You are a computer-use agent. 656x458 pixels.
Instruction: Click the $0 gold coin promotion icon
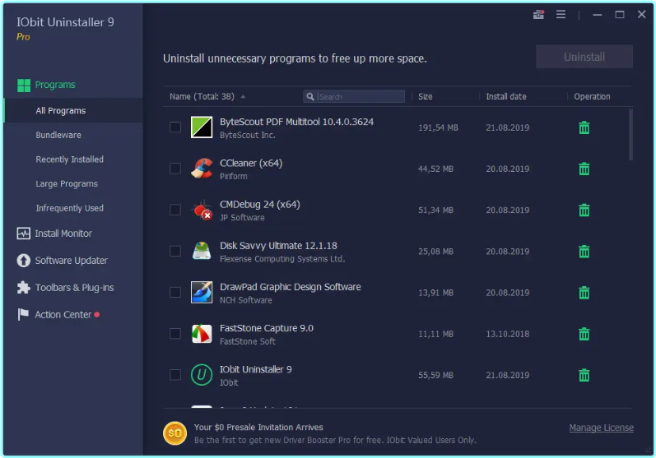click(174, 433)
